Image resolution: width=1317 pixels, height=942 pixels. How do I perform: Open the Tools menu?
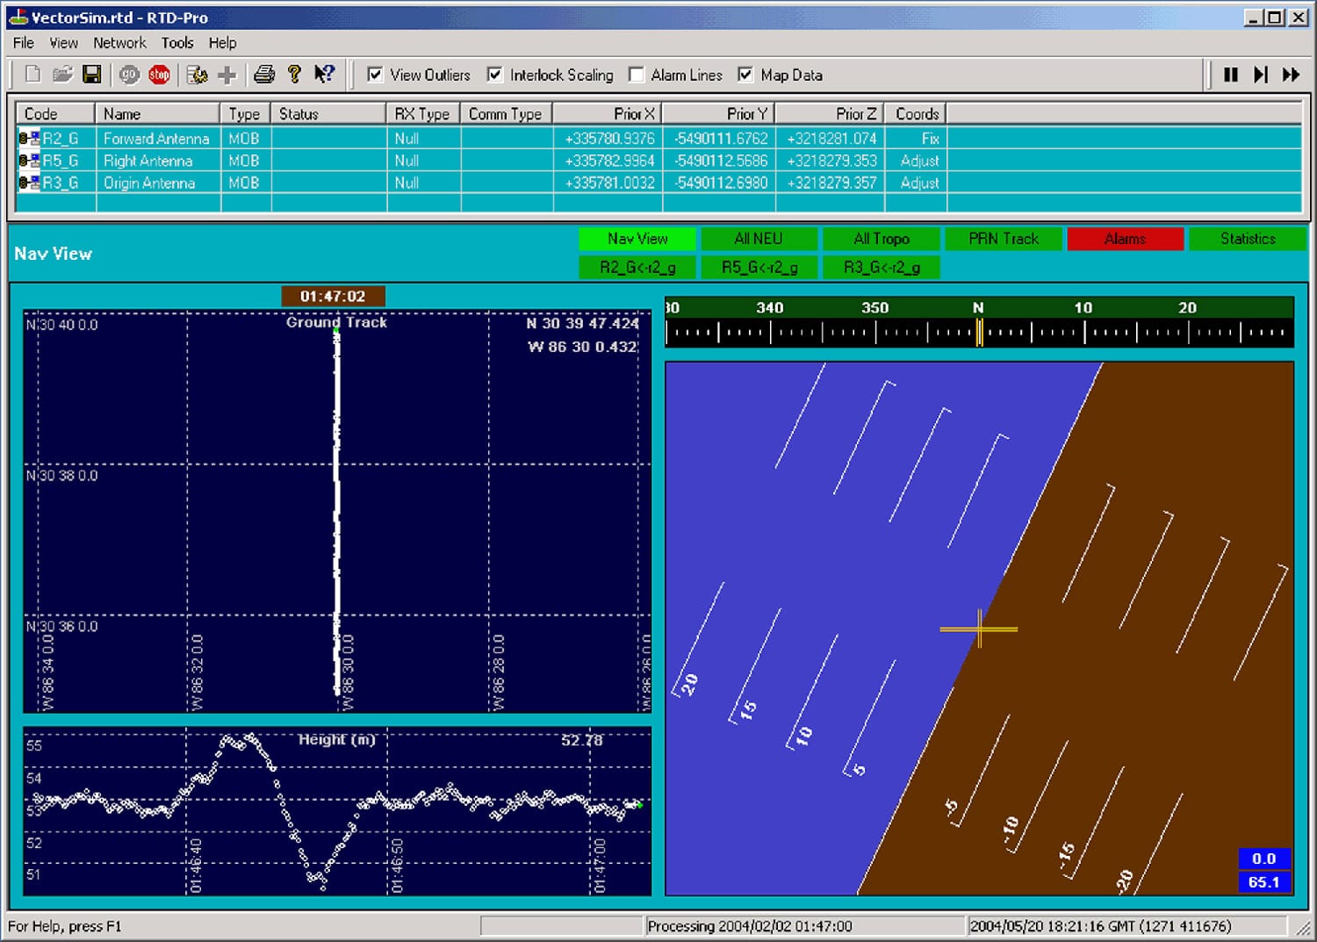[x=177, y=42]
